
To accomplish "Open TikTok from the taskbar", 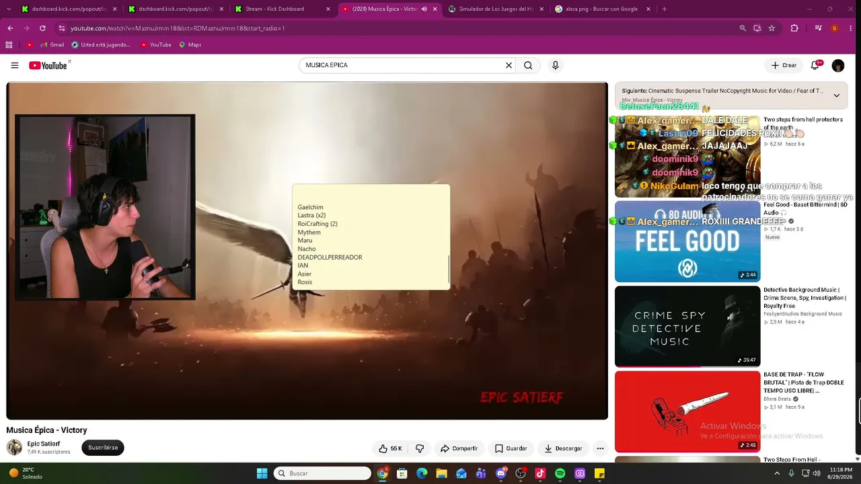I will 540,473.
